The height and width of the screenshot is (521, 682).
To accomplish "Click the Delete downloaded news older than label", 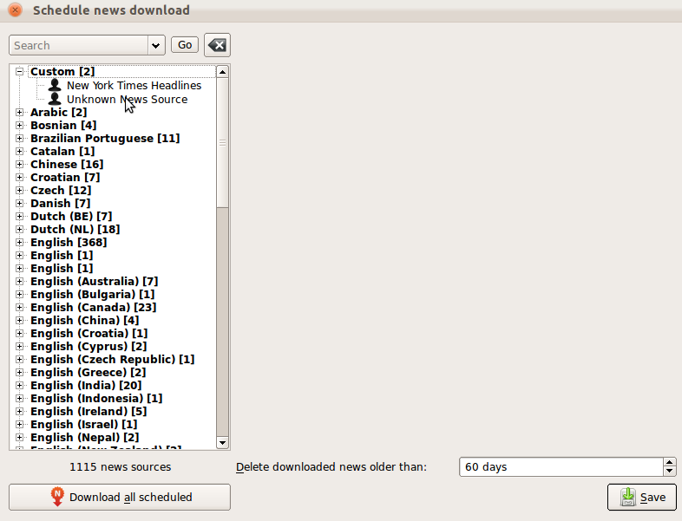I will tap(331, 466).
